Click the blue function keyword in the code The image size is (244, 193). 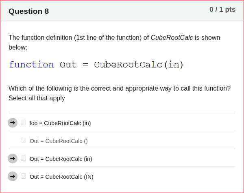click(x=31, y=65)
